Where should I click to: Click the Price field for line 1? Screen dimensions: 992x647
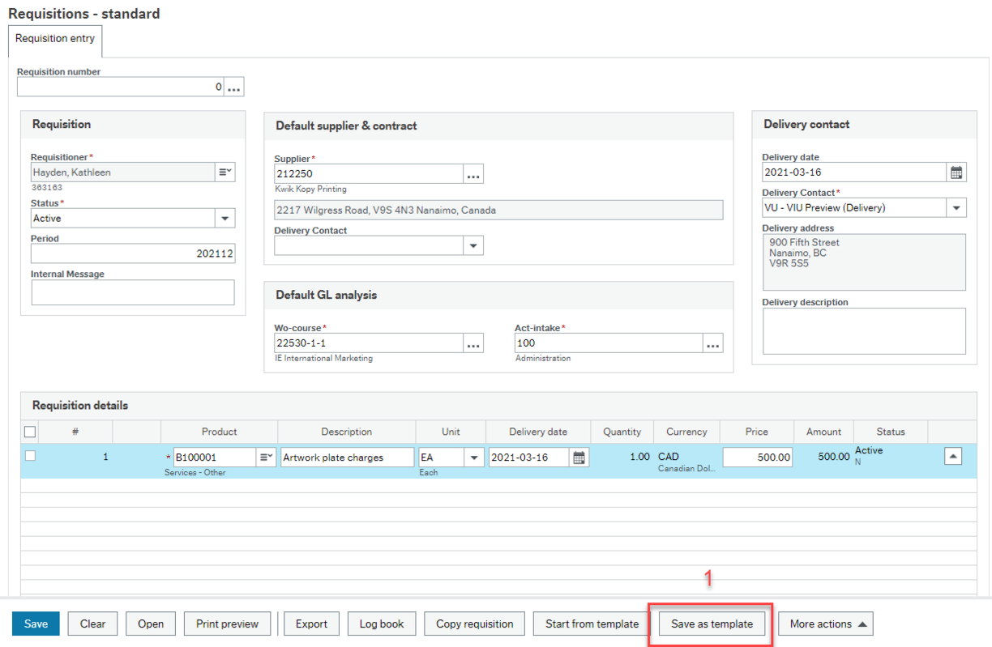pos(757,457)
